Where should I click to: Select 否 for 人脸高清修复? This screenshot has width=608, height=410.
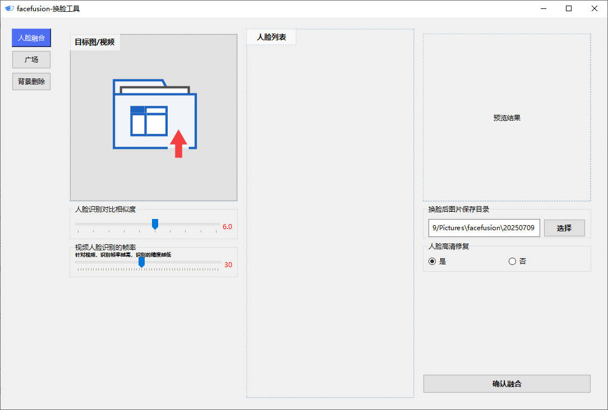click(x=517, y=262)
